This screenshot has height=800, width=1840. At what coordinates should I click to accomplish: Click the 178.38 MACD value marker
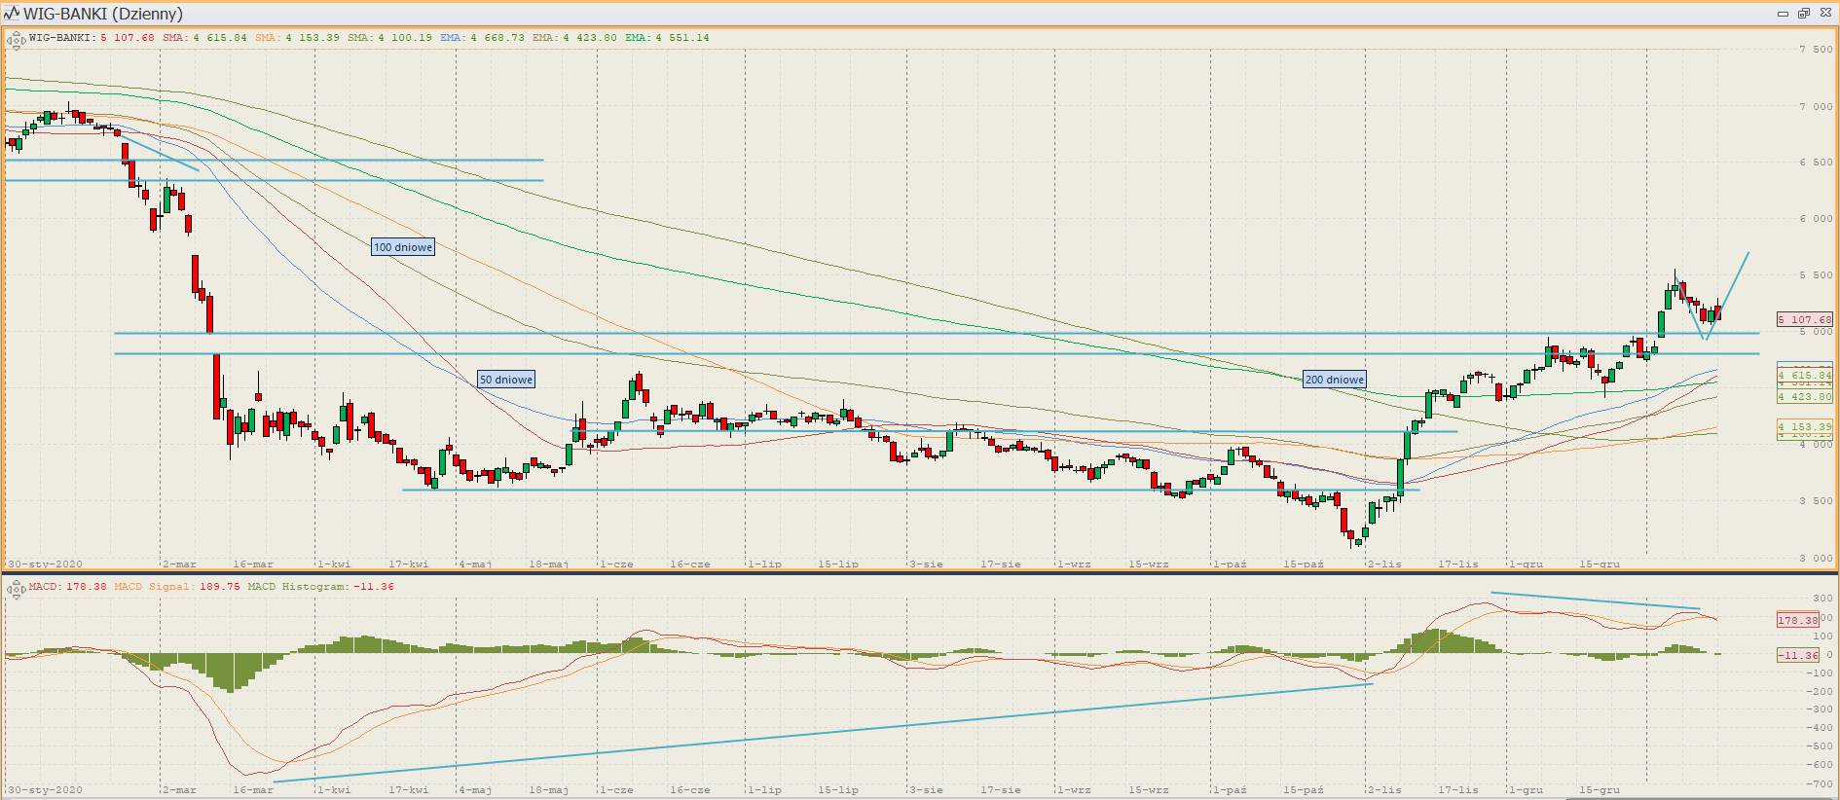[x=1797, y=620]
